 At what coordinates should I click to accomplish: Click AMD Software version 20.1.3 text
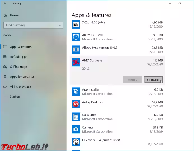[86, 69]
